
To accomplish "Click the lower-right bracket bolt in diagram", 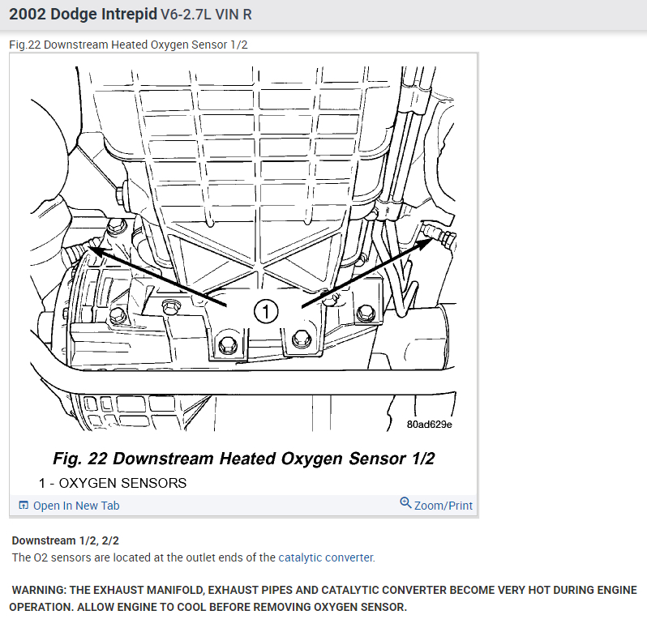I will [302, 339].
